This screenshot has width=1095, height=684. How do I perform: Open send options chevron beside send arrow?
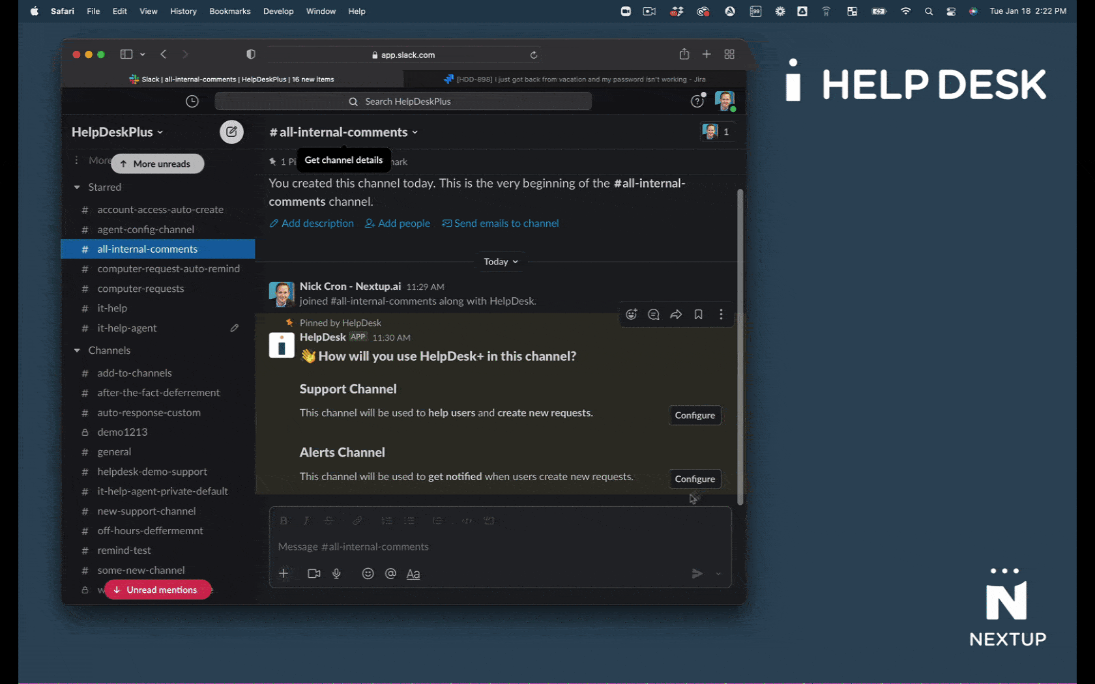(x=718, y=574)
